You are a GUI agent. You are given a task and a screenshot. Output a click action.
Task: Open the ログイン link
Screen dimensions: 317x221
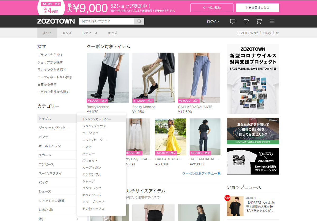[213, 21]
